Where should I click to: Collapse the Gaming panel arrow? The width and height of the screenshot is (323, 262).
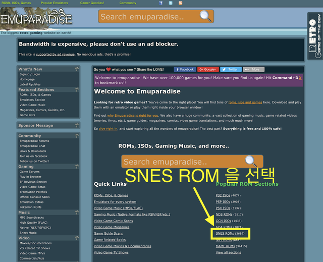coord(77,167)
